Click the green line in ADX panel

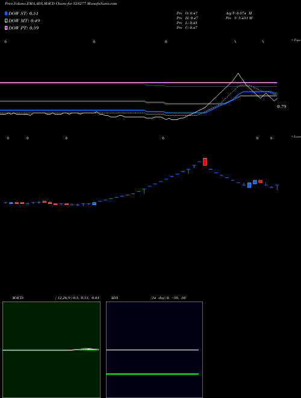tap(152, 374)
